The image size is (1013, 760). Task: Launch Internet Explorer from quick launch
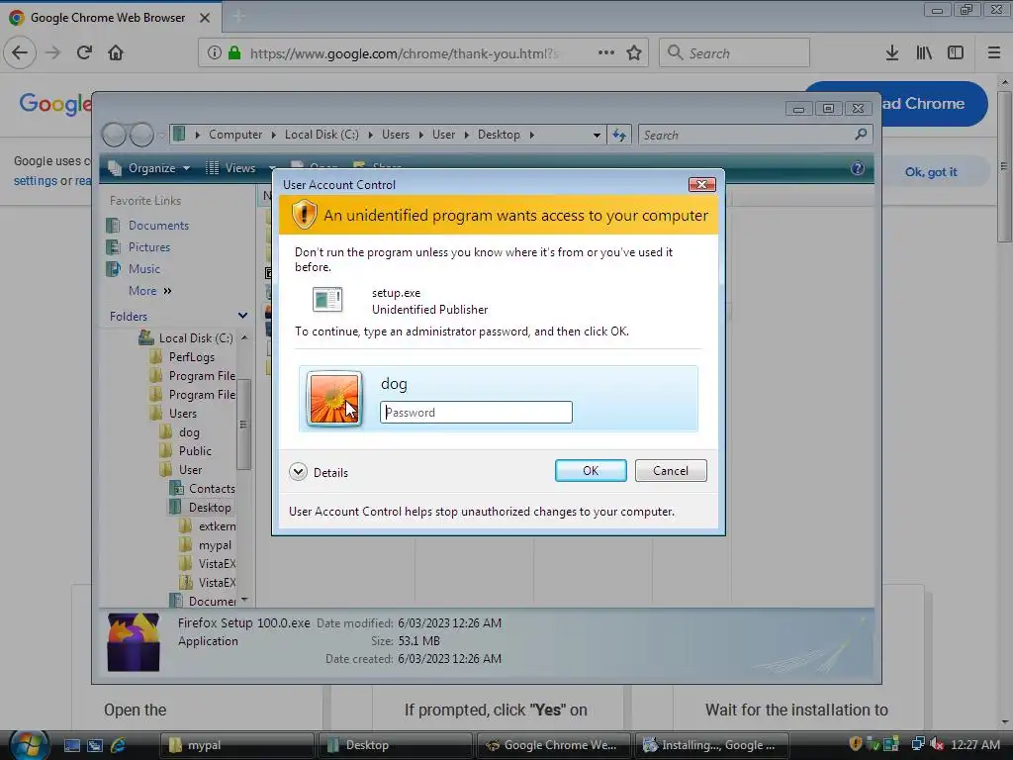coord(119,745)
